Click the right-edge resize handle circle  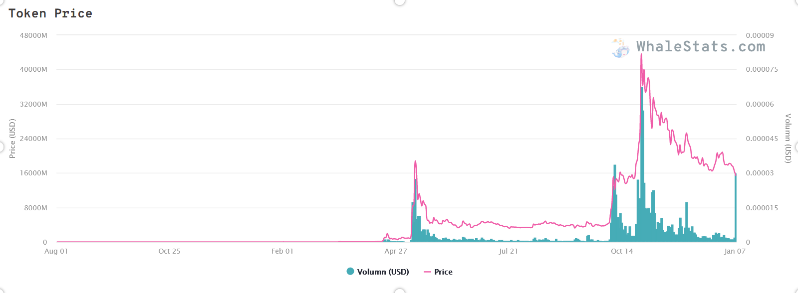[x=797, y=147]
